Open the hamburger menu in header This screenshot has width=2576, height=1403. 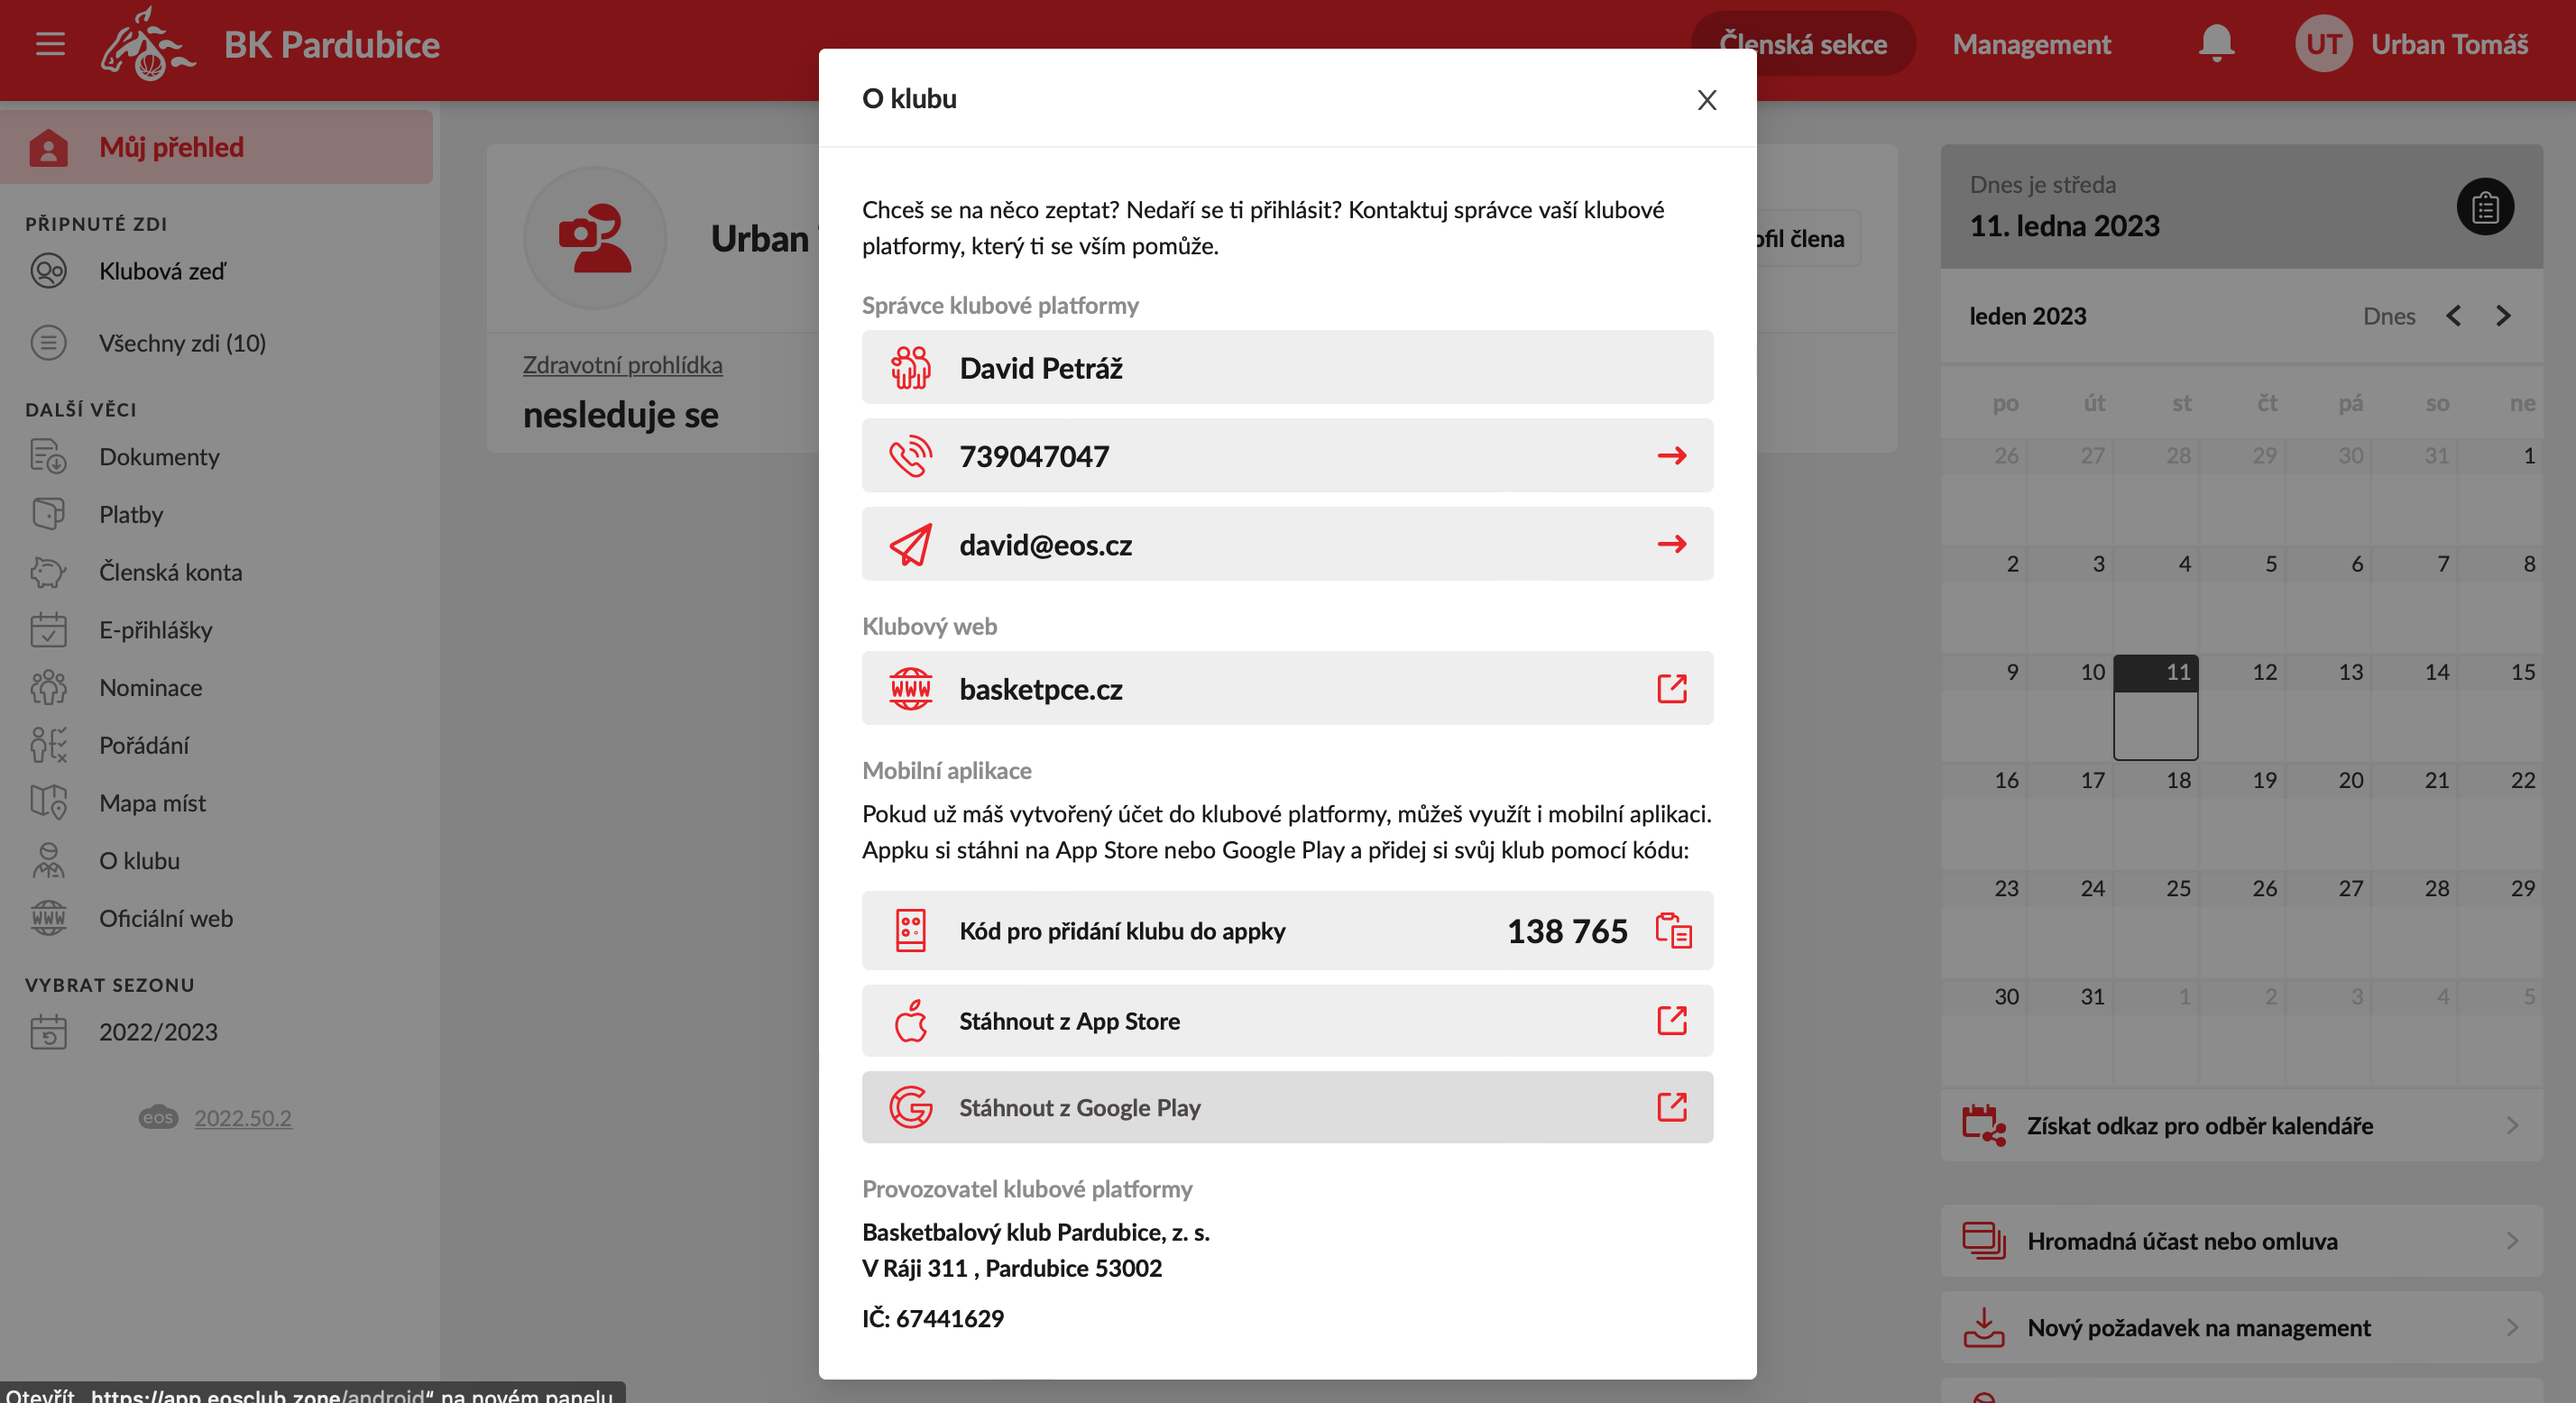coord(50,44)
